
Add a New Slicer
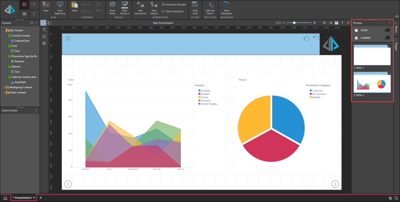tap(195, 5)
